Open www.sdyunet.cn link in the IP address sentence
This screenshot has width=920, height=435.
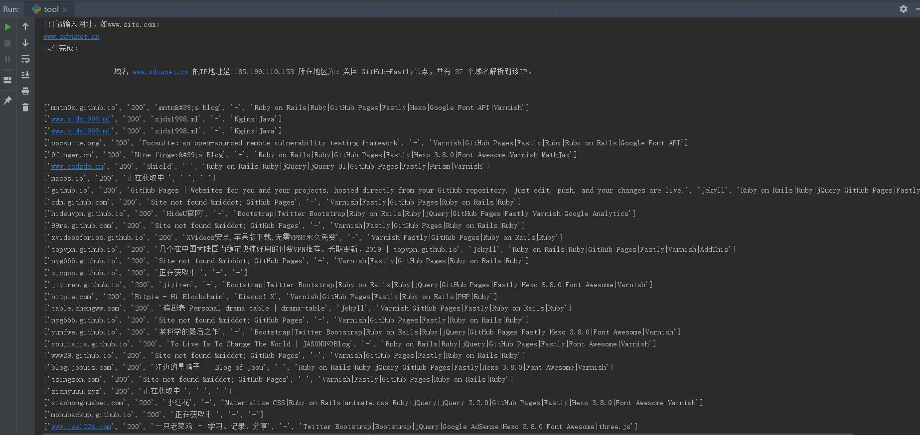[160, 72]
